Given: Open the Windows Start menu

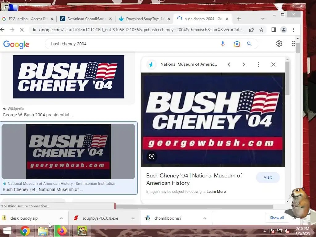Looking at the screenshot, I should tap(7, 231).
